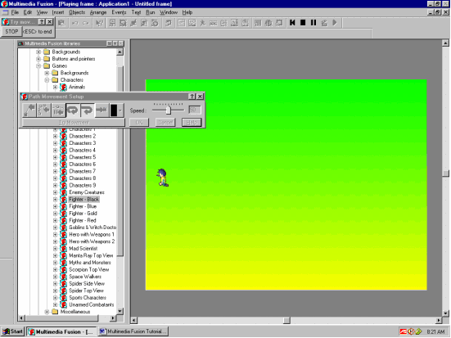The image size is (451, 338).
Task: Expand the Miscellaneous folder
Action: 47,312
